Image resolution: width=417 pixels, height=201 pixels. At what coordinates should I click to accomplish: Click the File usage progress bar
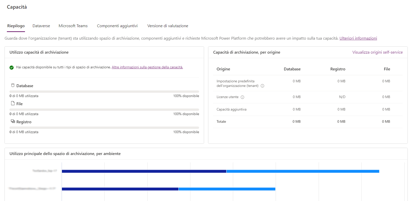104,110
